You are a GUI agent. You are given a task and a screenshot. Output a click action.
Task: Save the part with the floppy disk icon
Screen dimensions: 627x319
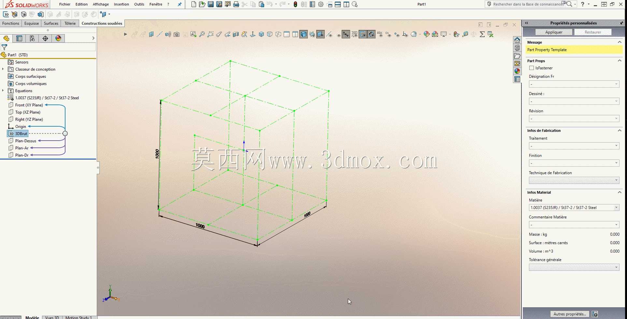coord(211,4)
